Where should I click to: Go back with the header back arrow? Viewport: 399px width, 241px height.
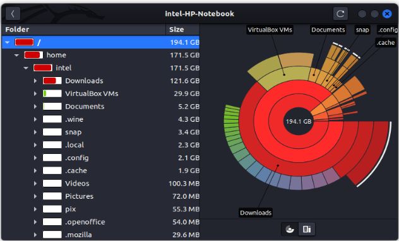[13, 14]
